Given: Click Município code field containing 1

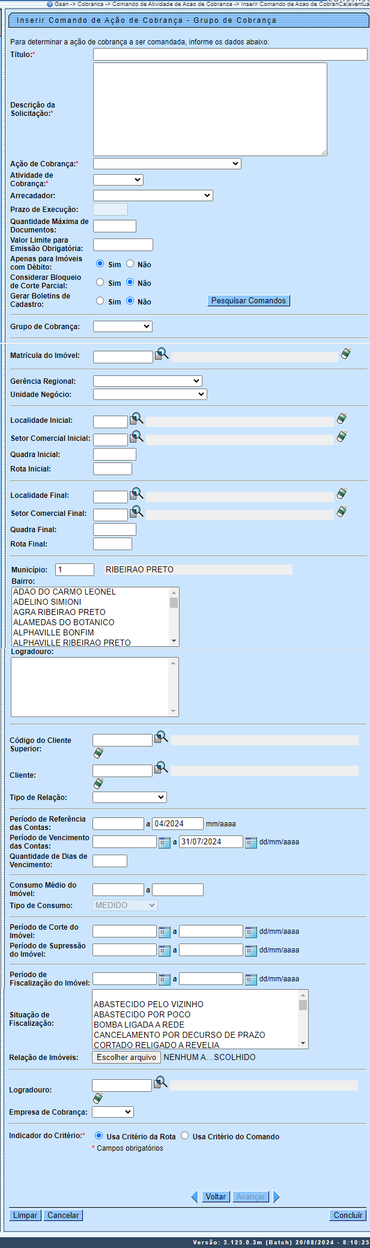Looking at the screenshot, I should click(74, 569).
